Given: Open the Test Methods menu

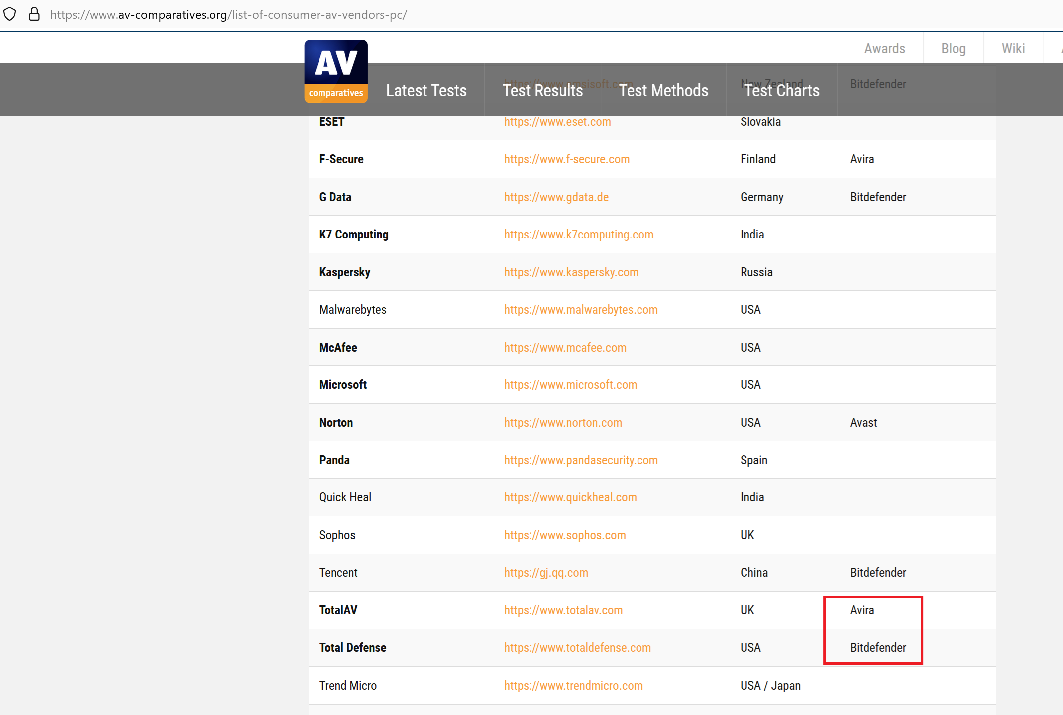Looking at the screenshot, I should tap(663, 91).
